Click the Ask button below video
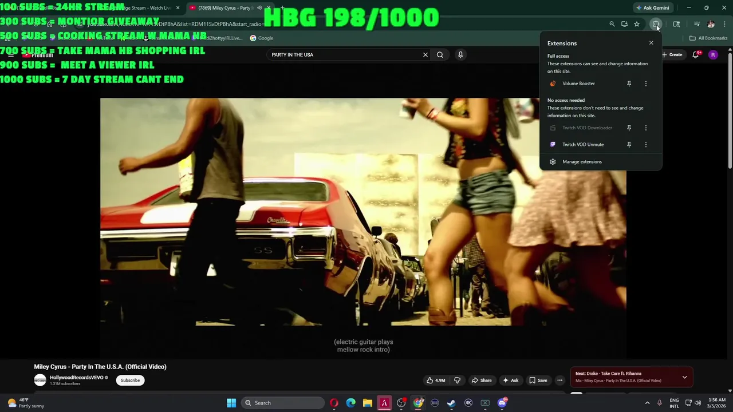Viewport: 733px width, 412px height. (x=510, y=381)
